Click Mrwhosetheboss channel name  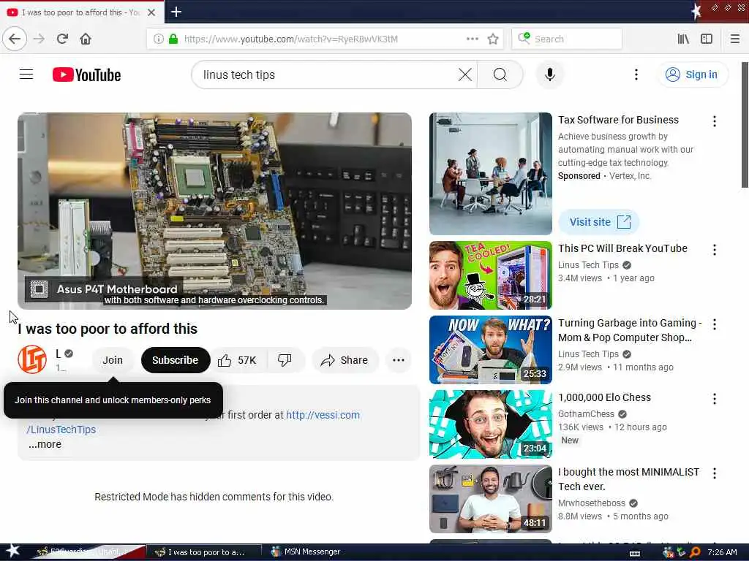tap(591, 503)
